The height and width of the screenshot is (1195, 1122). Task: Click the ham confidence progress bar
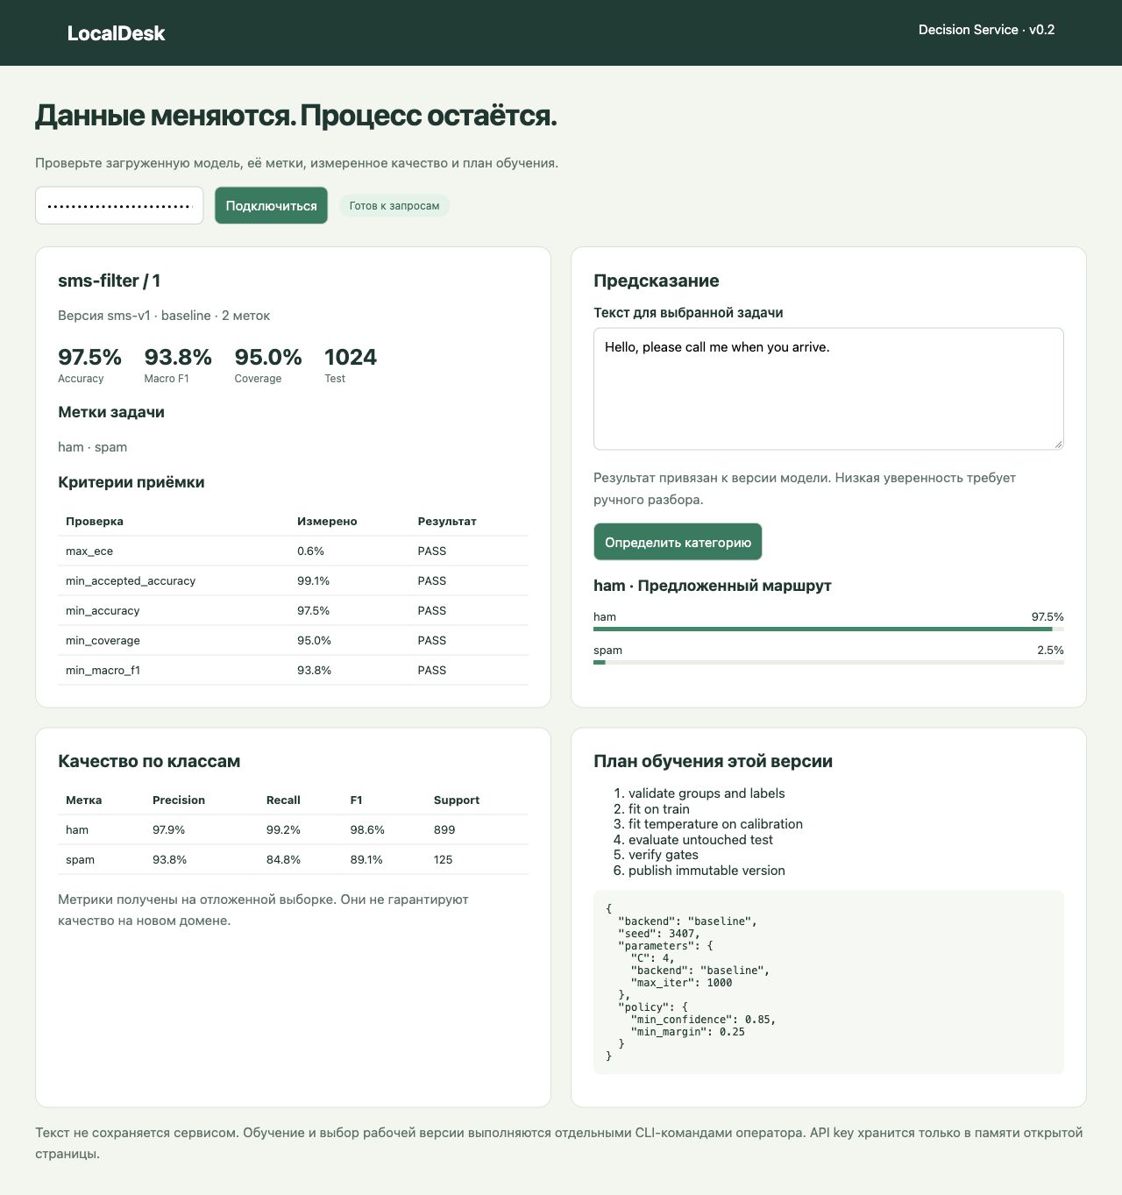tap(828, 629)
